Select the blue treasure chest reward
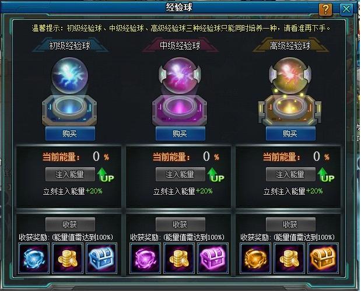The height and width of the screenshot is (292, 361). coord(101,259)
